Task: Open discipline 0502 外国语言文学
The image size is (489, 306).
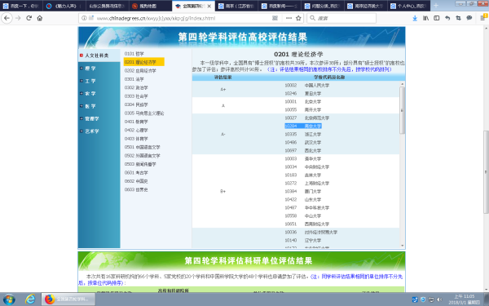Action: 142,156
